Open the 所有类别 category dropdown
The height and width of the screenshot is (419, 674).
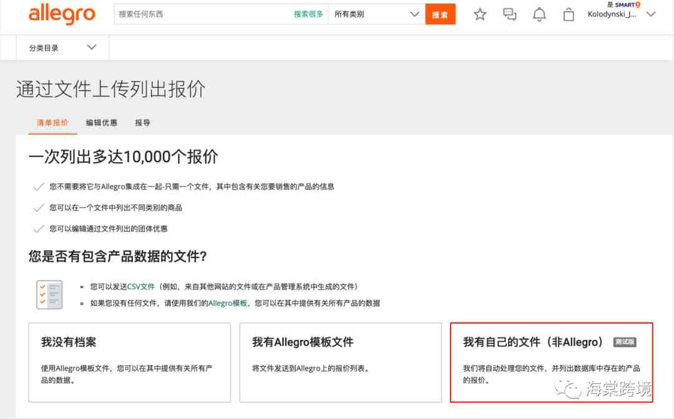tap(376, 14)
